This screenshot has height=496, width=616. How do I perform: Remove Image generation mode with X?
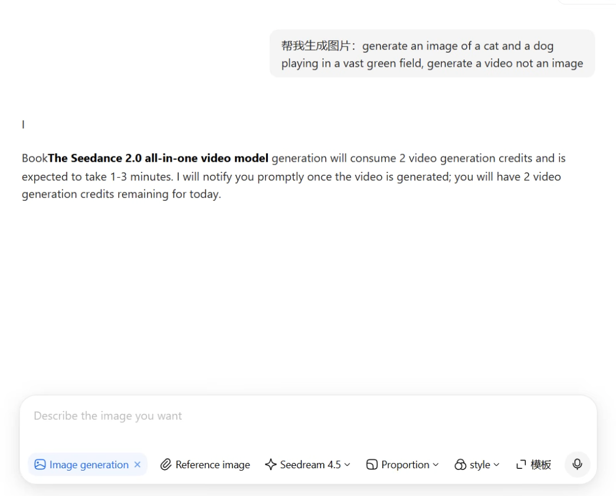coord(137,465)
